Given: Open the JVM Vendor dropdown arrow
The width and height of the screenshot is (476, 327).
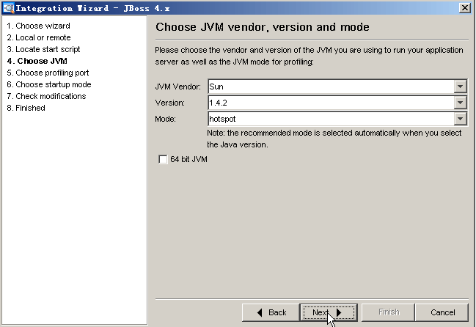Looking at the screenshot, I should 460,87.
